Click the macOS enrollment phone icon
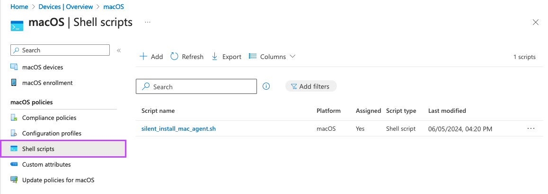Viewport: 548px width, 194px height. tap(14, 83)
